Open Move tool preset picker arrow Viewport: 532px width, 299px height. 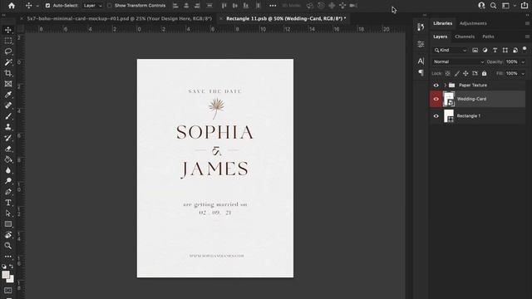[x=37, y=6]
